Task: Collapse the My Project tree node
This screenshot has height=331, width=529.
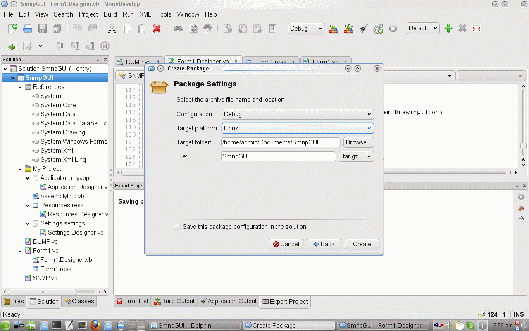Action: 20,169
